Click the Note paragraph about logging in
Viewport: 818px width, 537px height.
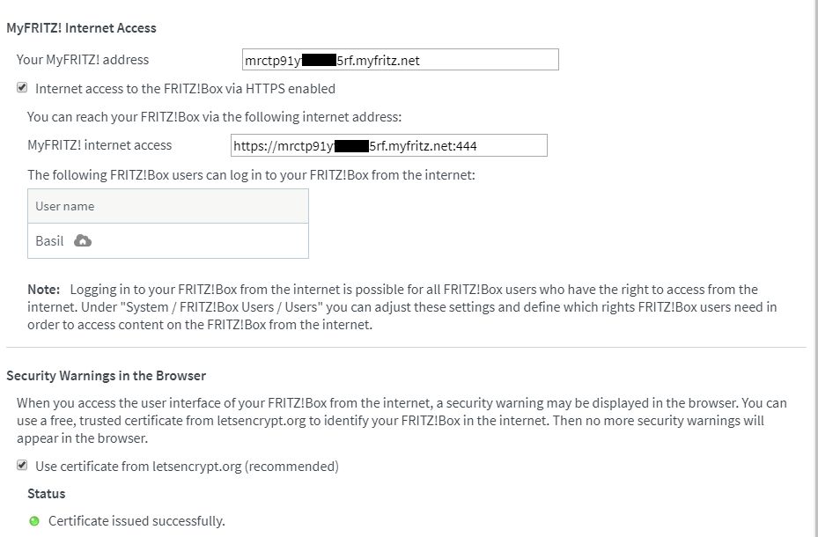click(396, 307)
